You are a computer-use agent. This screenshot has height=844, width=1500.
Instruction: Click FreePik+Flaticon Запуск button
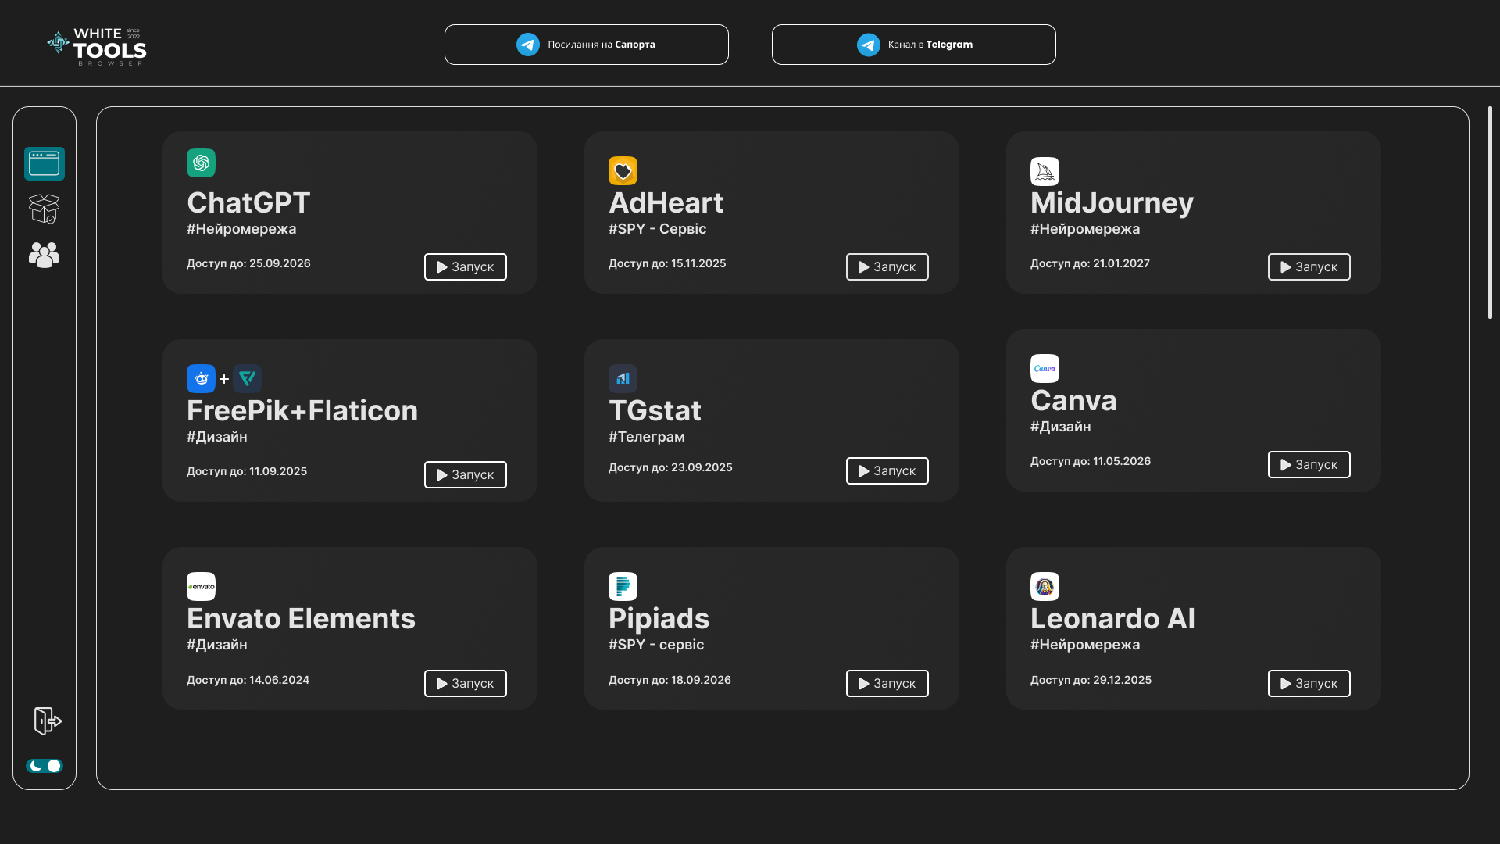(x=465, y=474)
